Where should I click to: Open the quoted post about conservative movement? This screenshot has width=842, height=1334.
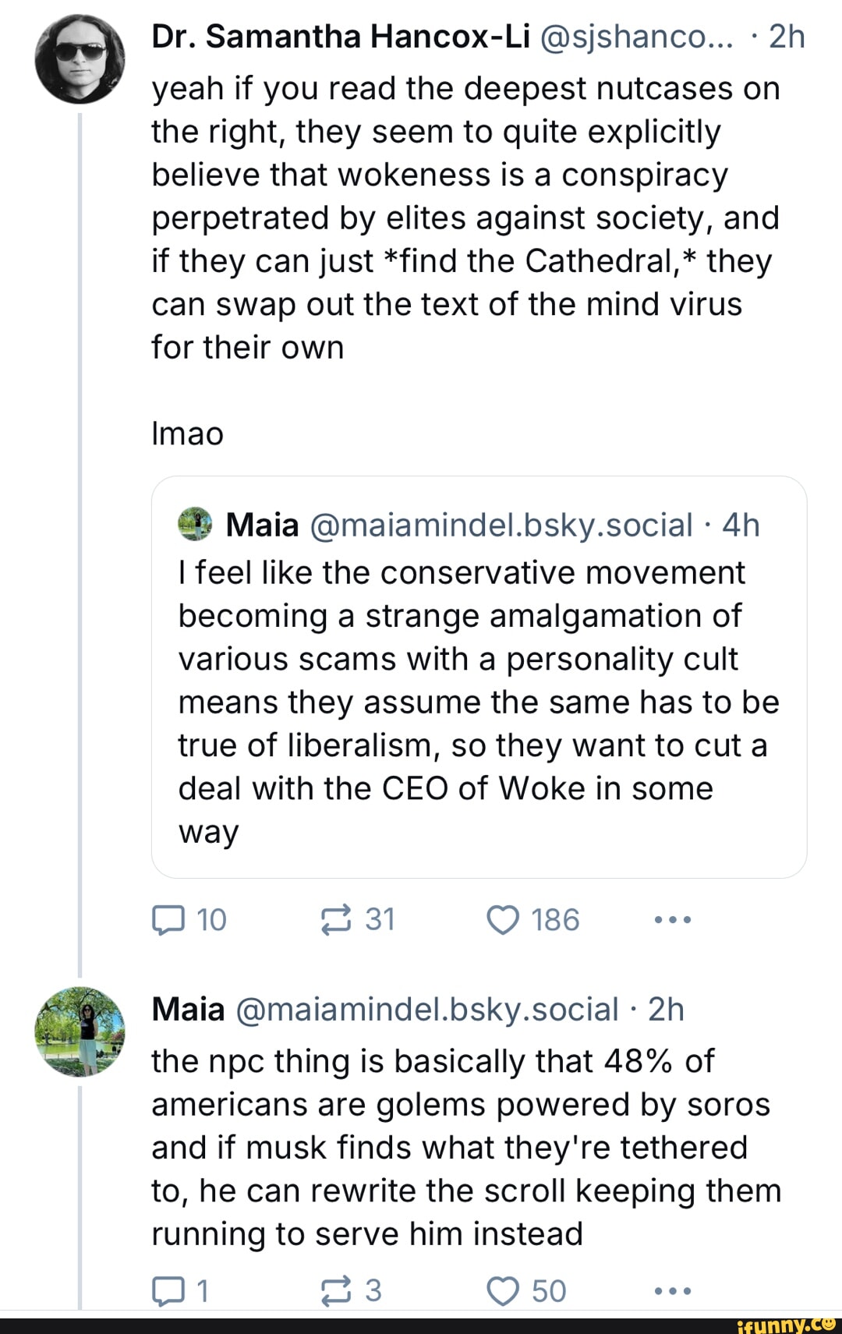point(478,702)
